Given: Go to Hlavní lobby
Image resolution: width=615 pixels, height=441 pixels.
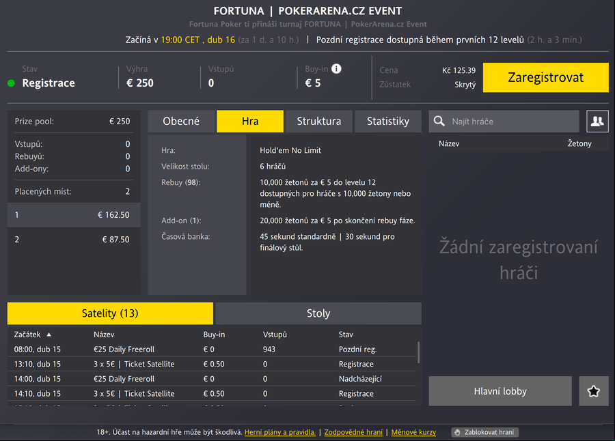Looking at the screenshot, I should [500, 390].
